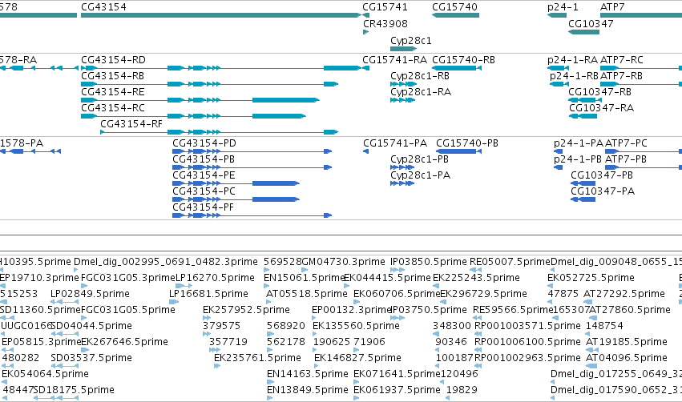Select the CG10347-RB transcript label

[599, 92]
